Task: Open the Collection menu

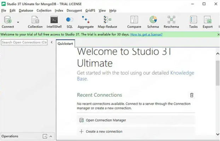Action: point(44,11)
